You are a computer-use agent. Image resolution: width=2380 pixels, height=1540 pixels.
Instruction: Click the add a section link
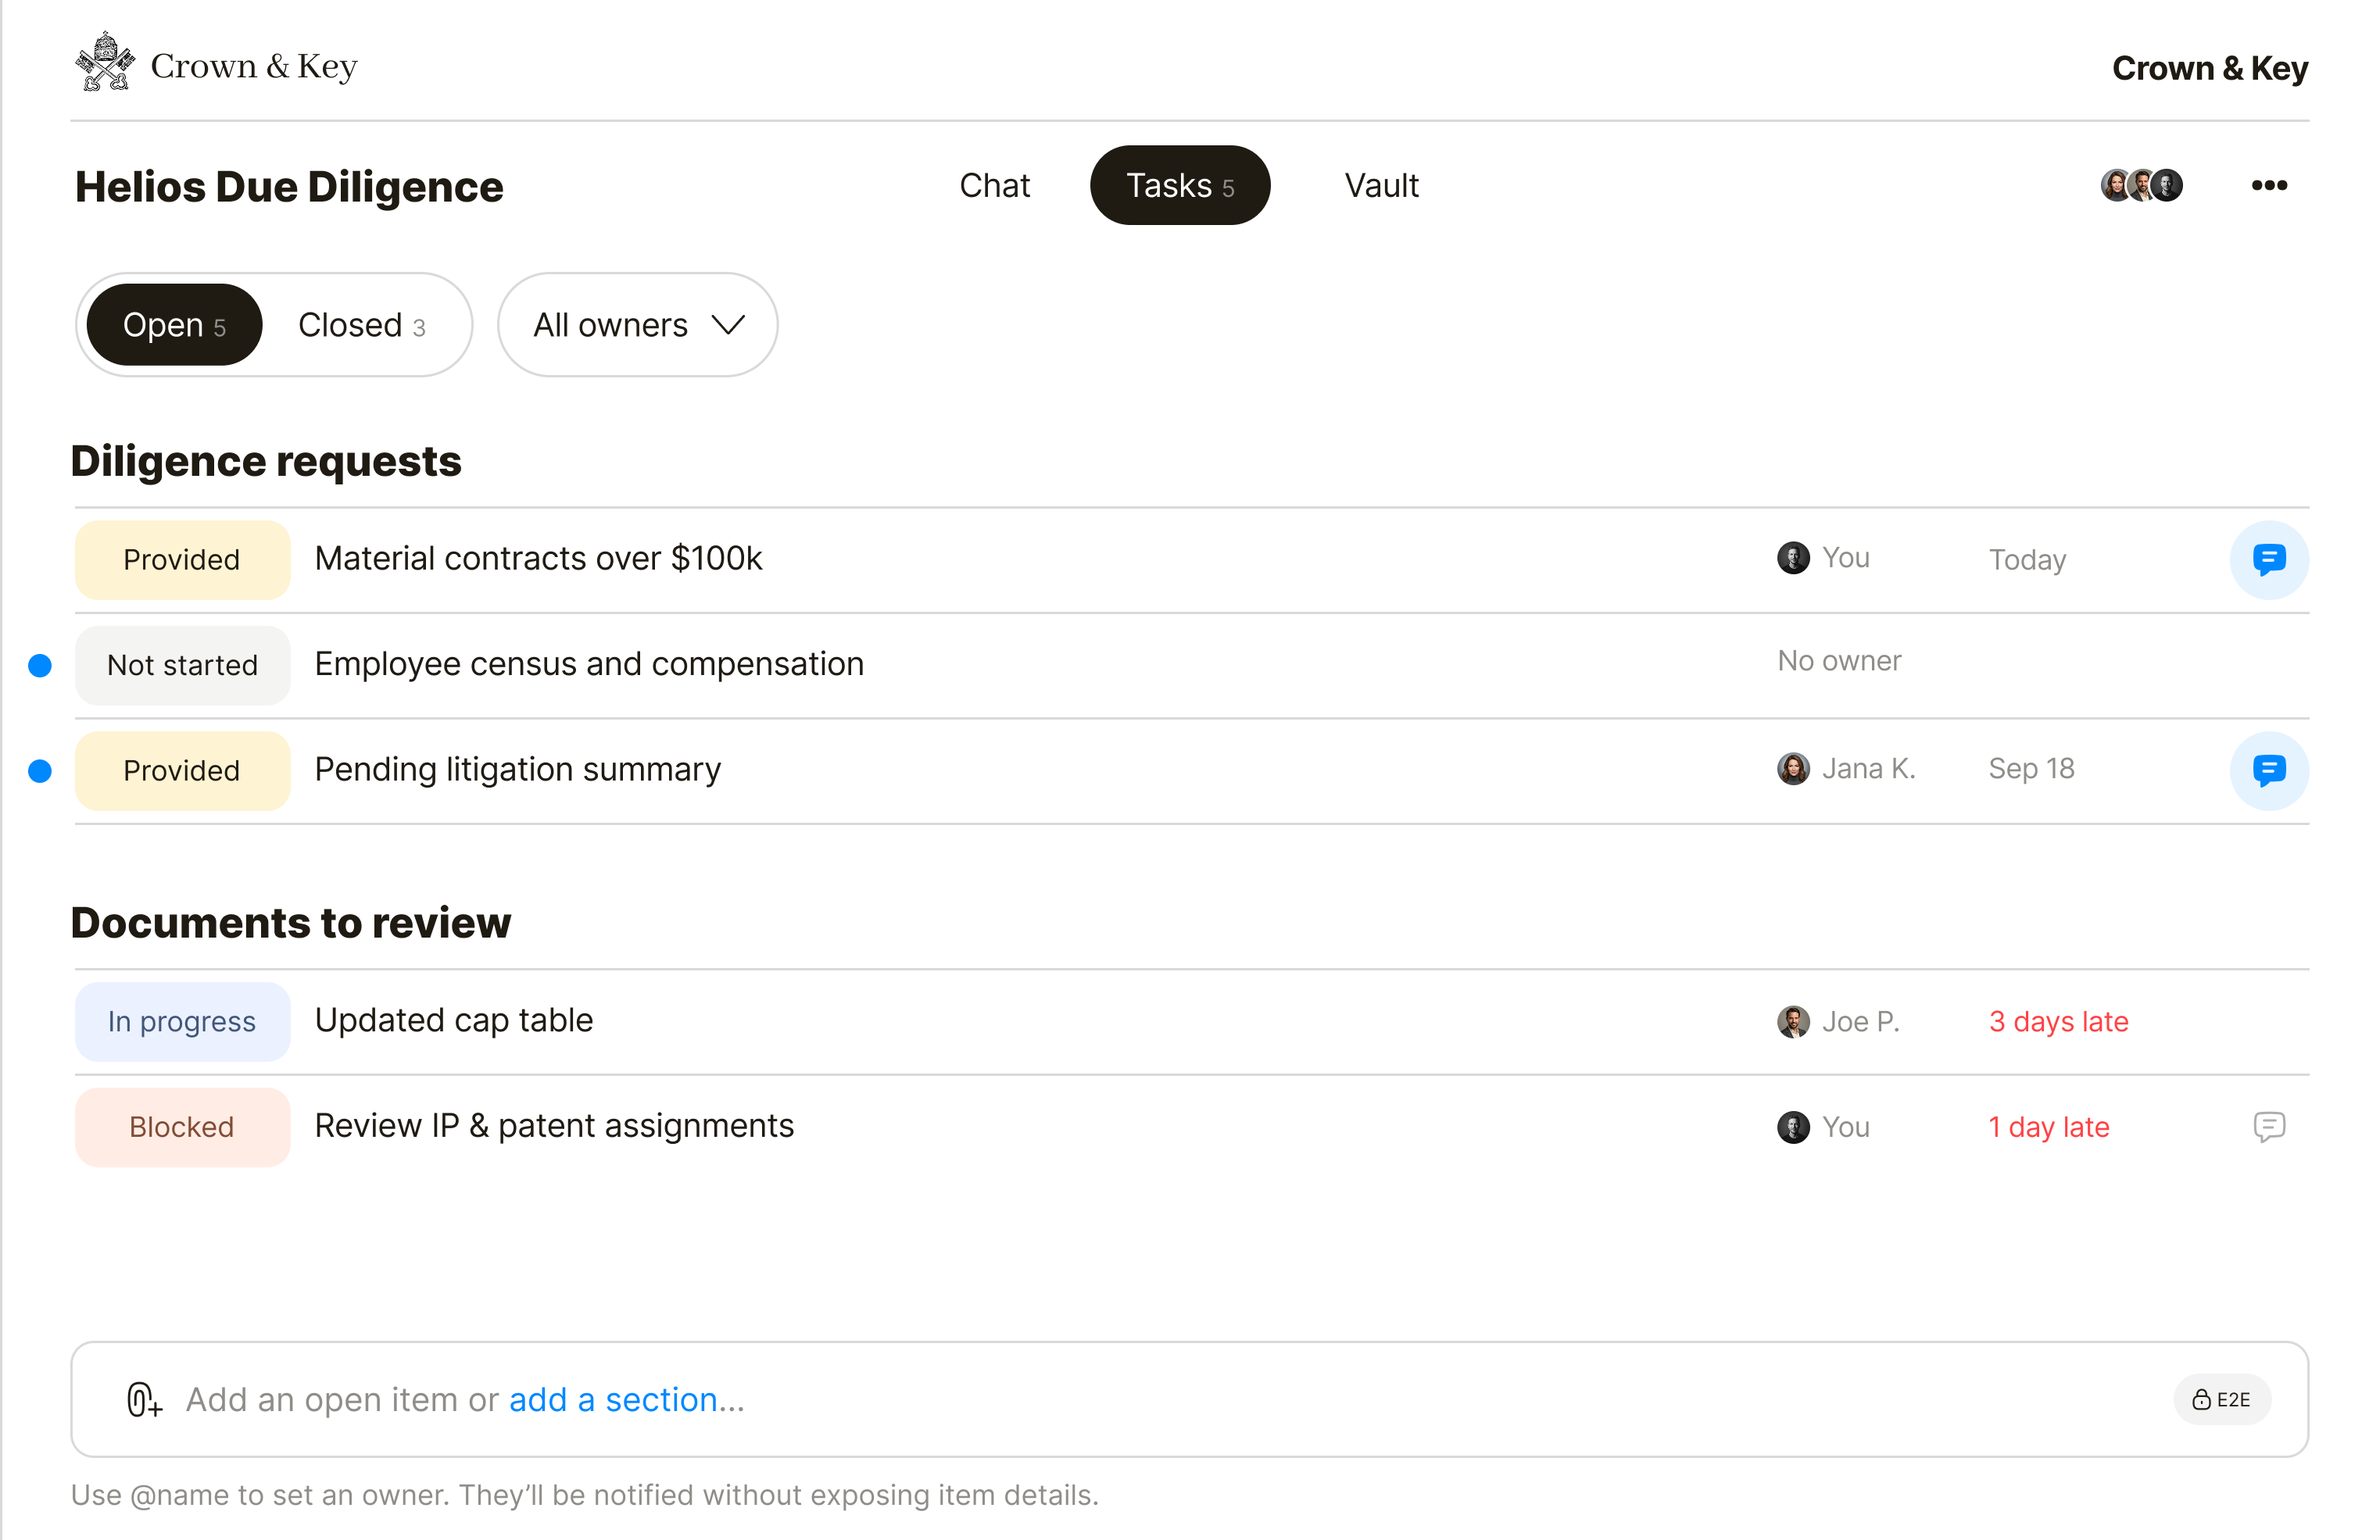(612, 1400)
